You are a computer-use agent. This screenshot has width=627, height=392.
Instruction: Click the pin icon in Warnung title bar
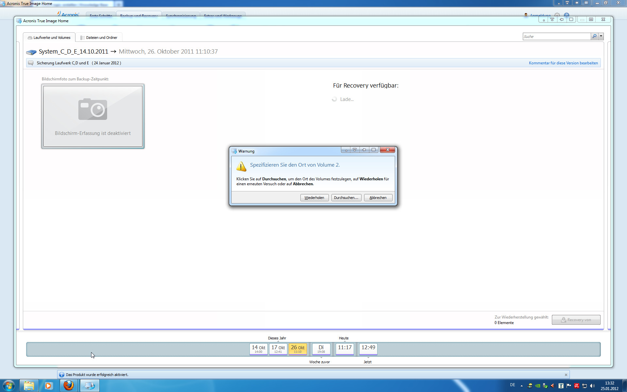pyautogui.click(x=364, y=150)
